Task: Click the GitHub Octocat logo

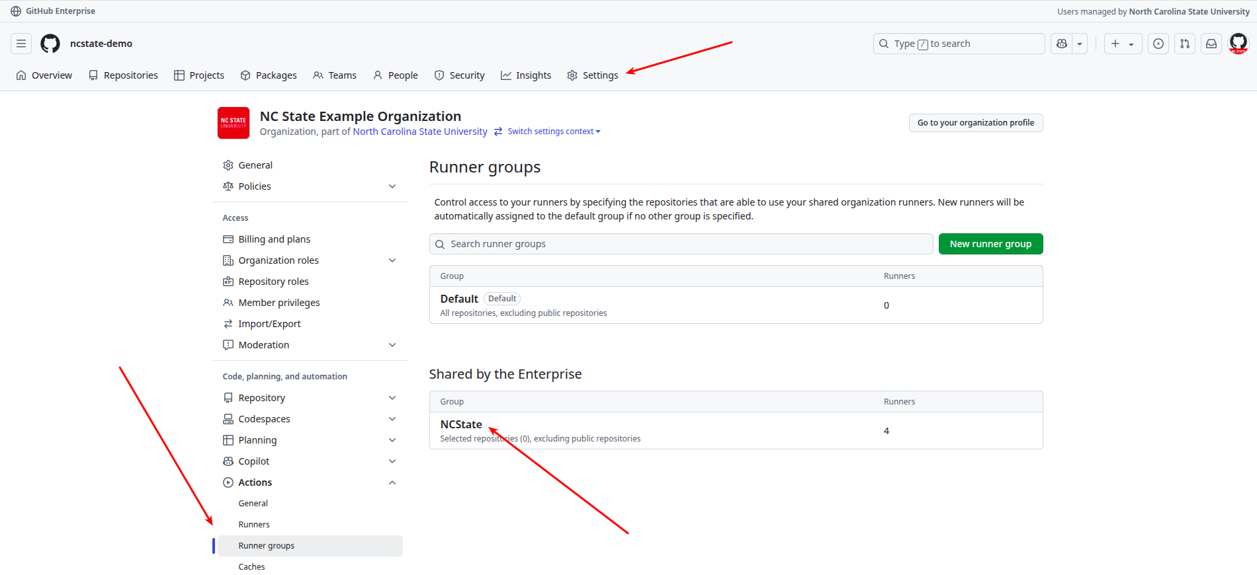Action: [50, 44]
